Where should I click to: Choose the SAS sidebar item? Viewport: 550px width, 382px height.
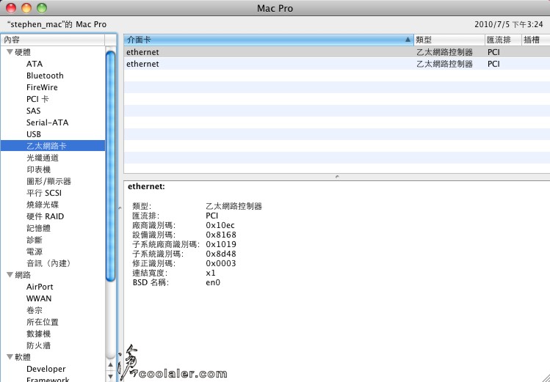(x=33, y=111)
